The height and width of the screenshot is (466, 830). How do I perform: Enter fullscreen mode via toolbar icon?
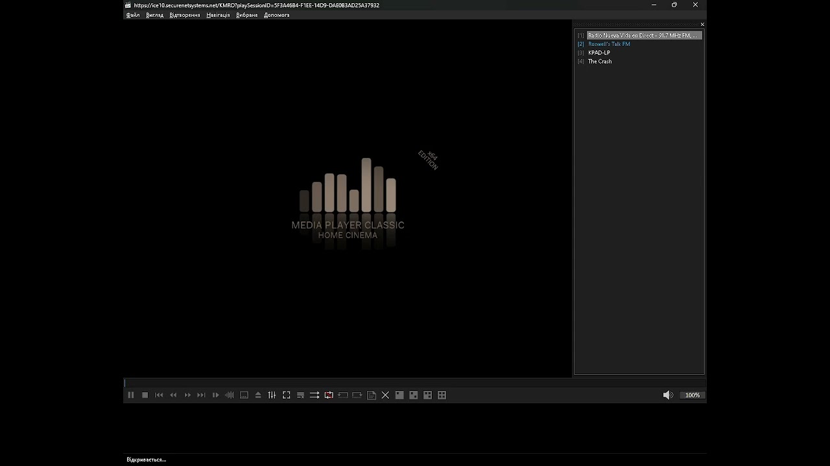click(287, 395)
